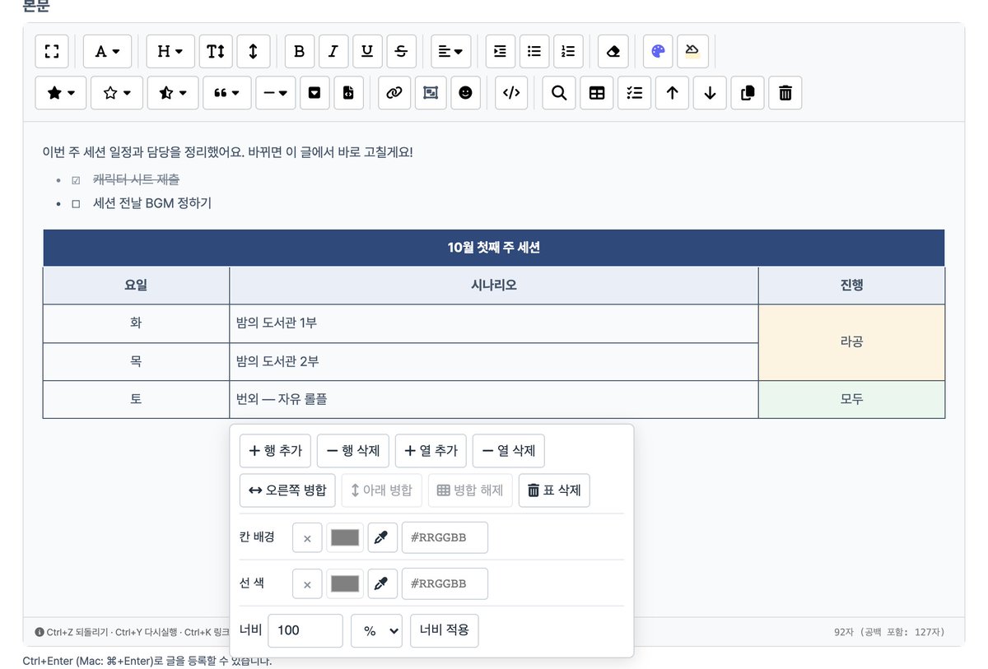The image size is (988, 669).
Task: Move the block up
Action: click(x=673, y=93)
